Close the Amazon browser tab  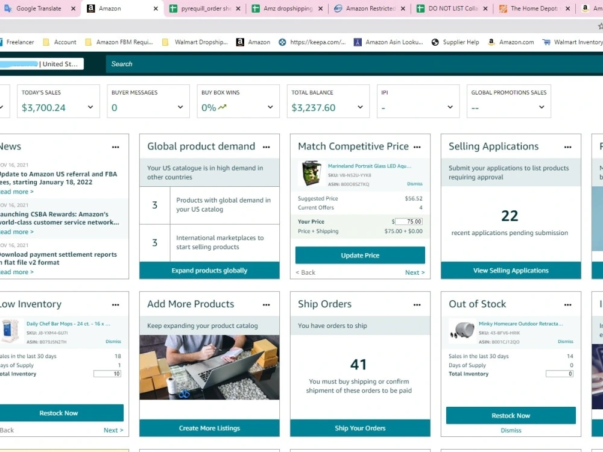coord(156,8)
